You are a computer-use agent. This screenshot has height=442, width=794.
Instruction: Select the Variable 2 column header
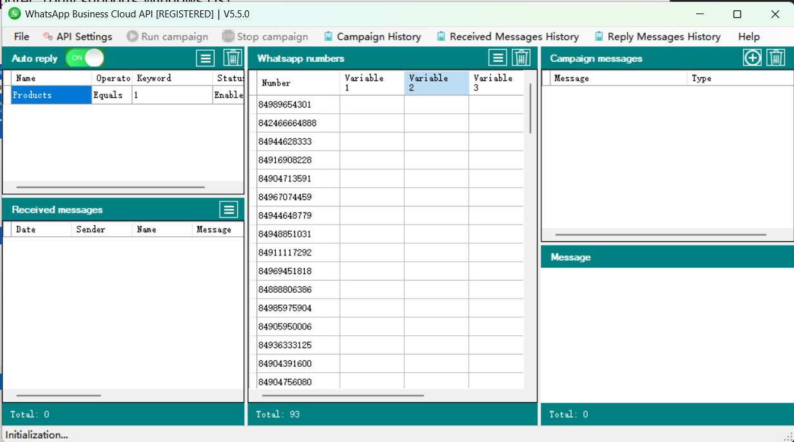pyautogui.click(x=436, y=83)
